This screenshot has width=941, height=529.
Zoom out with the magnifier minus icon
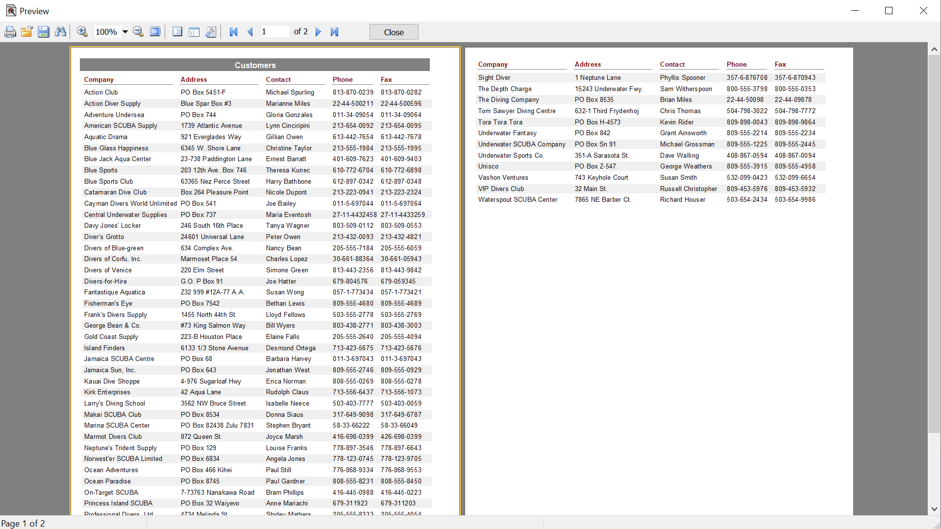click(x=138, y=32)
